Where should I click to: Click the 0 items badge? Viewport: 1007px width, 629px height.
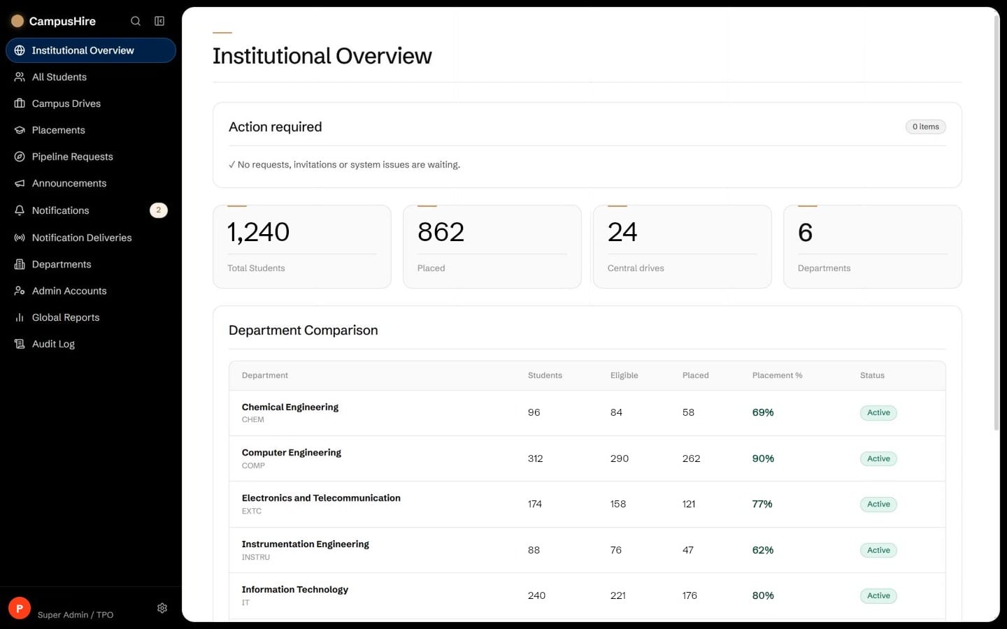coord(925,126)
